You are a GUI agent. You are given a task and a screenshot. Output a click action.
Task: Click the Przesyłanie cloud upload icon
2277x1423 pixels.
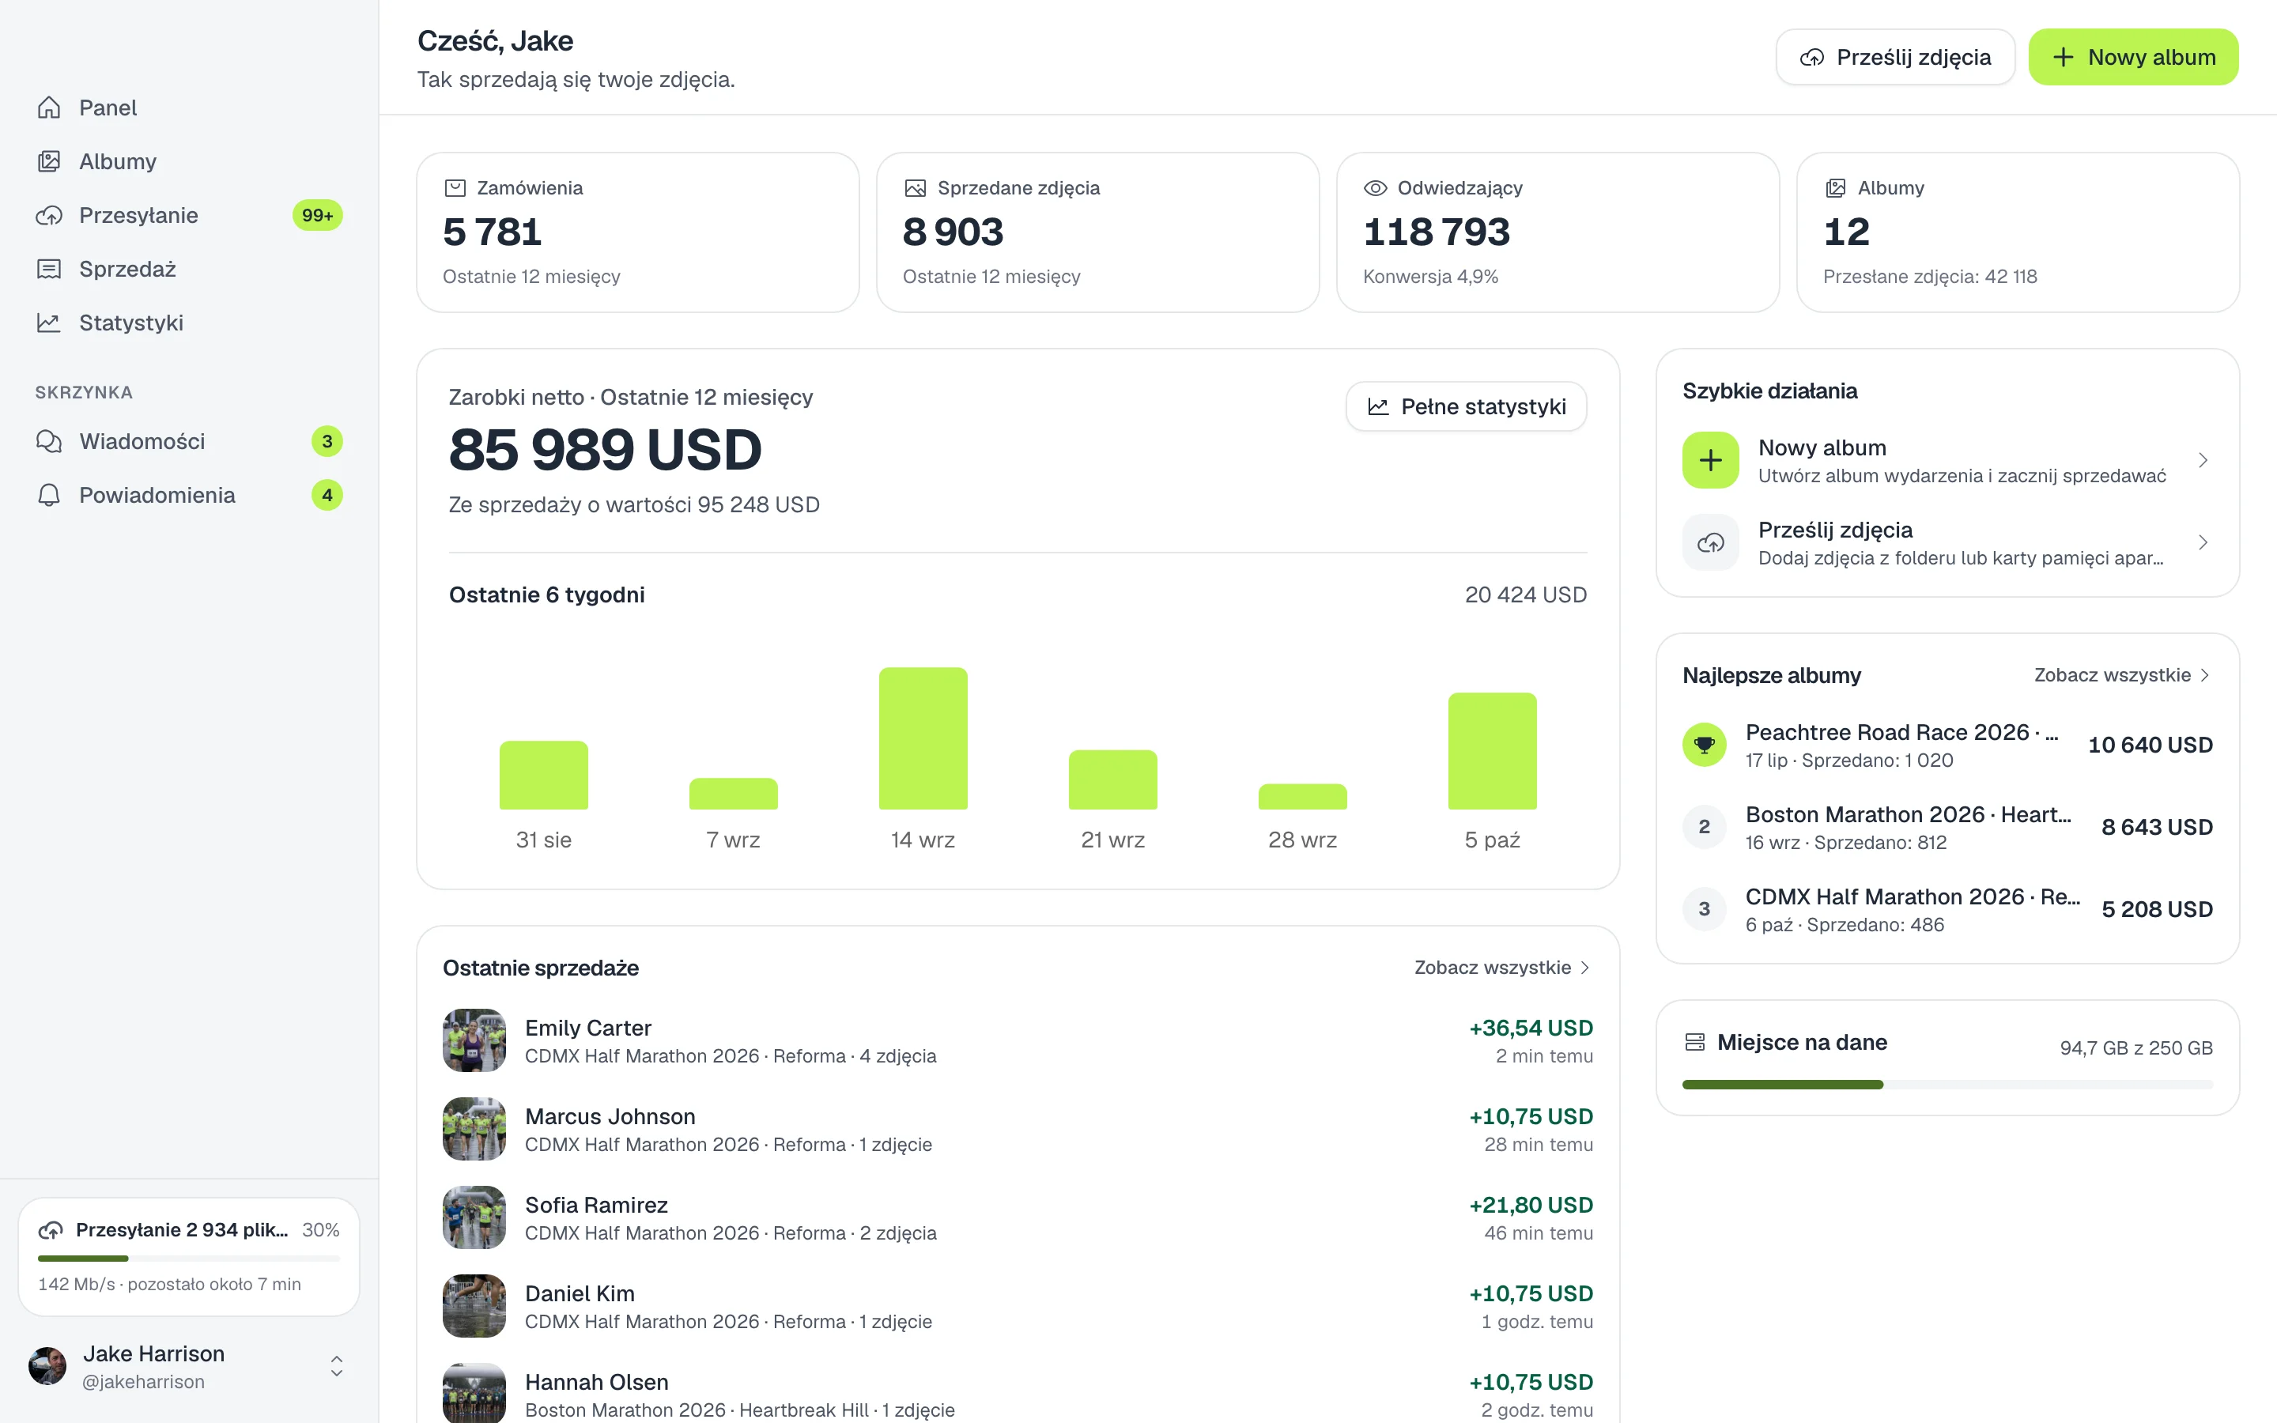(49, 216)
